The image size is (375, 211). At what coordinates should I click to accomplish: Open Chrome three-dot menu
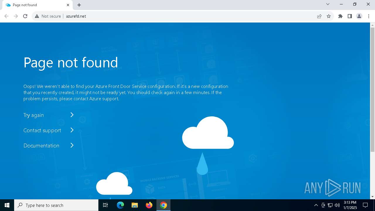369,16
